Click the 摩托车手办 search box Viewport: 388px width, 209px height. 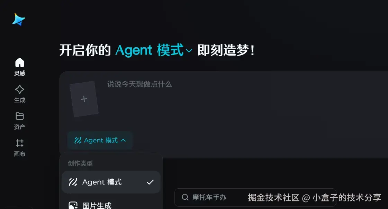255,197
